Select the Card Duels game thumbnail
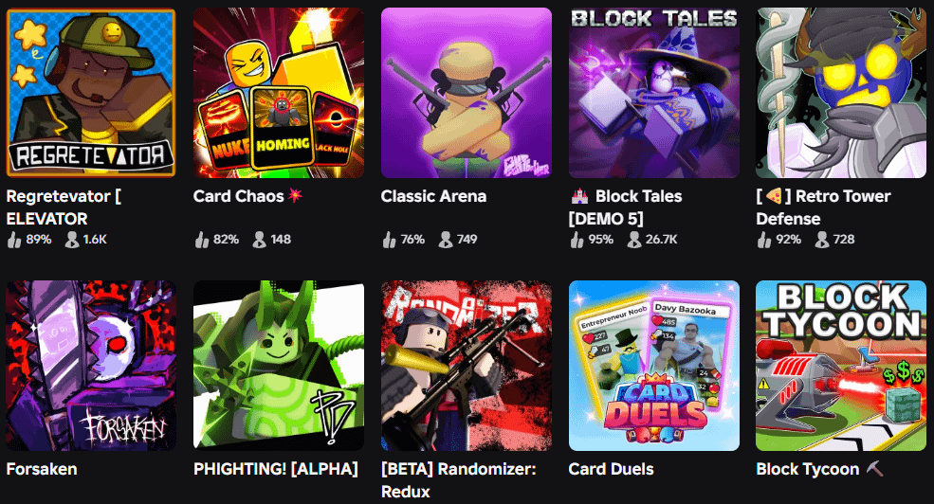 654,366
